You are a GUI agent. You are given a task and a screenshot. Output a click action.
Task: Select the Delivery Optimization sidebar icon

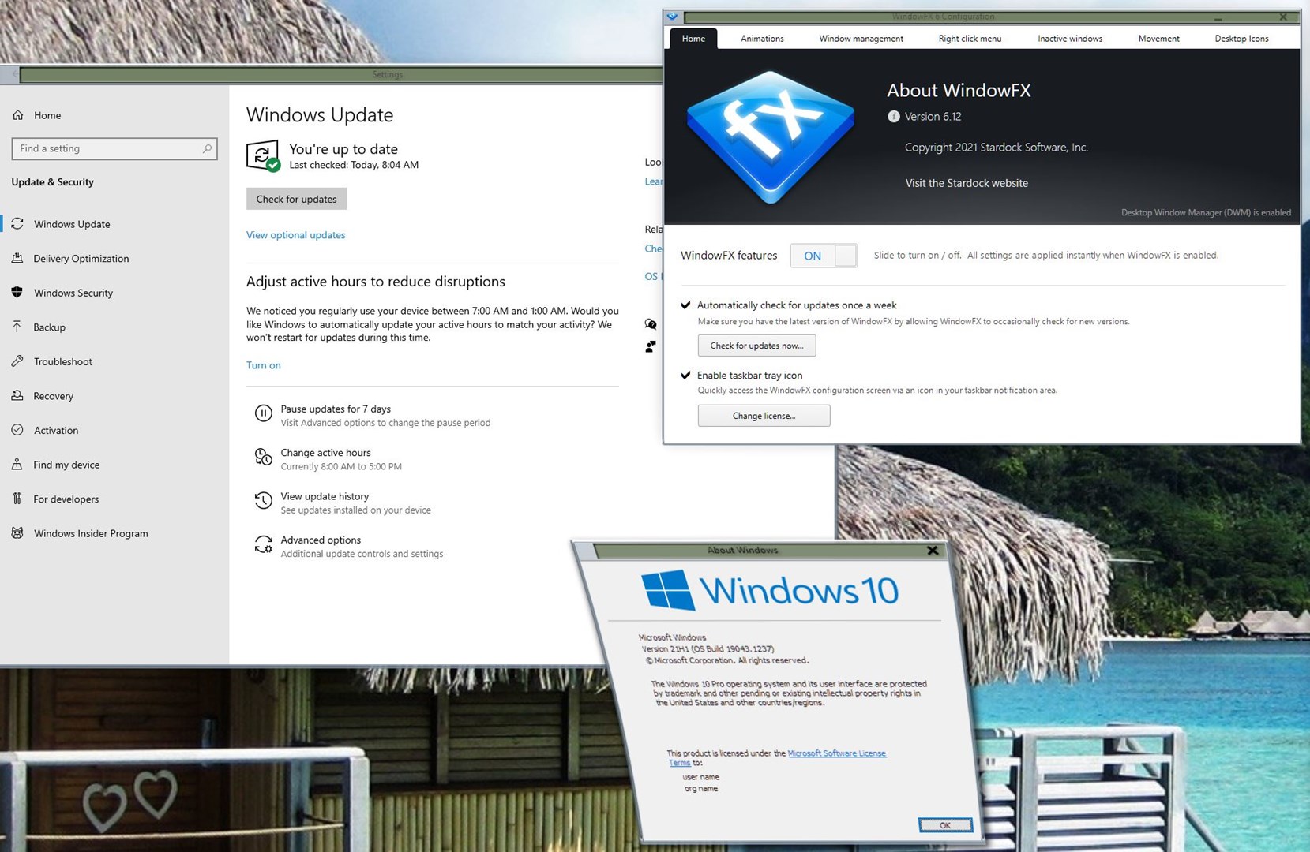(17, 258)
